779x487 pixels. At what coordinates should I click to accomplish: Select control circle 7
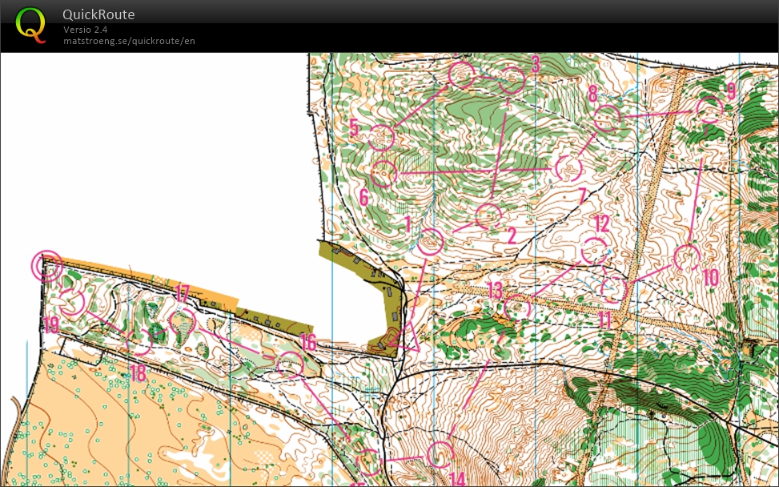tap(568, 168)
